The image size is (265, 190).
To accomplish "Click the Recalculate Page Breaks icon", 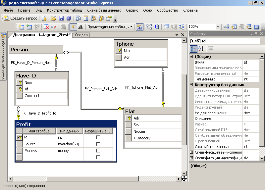I will point(157,27).
